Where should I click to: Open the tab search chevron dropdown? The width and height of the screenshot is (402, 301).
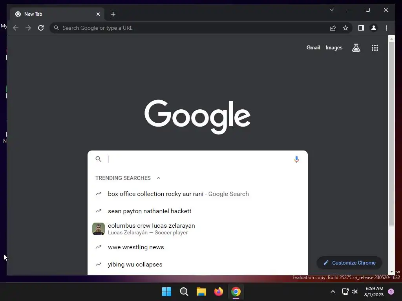click(x=331, y=10)
